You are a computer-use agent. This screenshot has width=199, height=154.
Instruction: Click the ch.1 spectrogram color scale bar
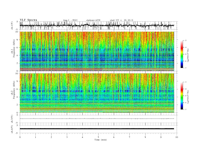coord(182,54)
